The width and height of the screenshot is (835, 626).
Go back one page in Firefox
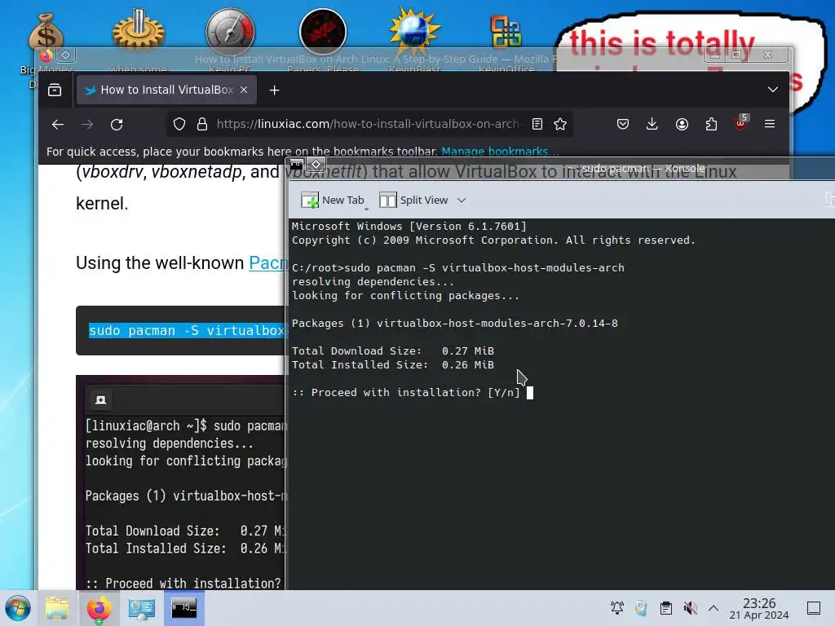[x=58, y=124]
